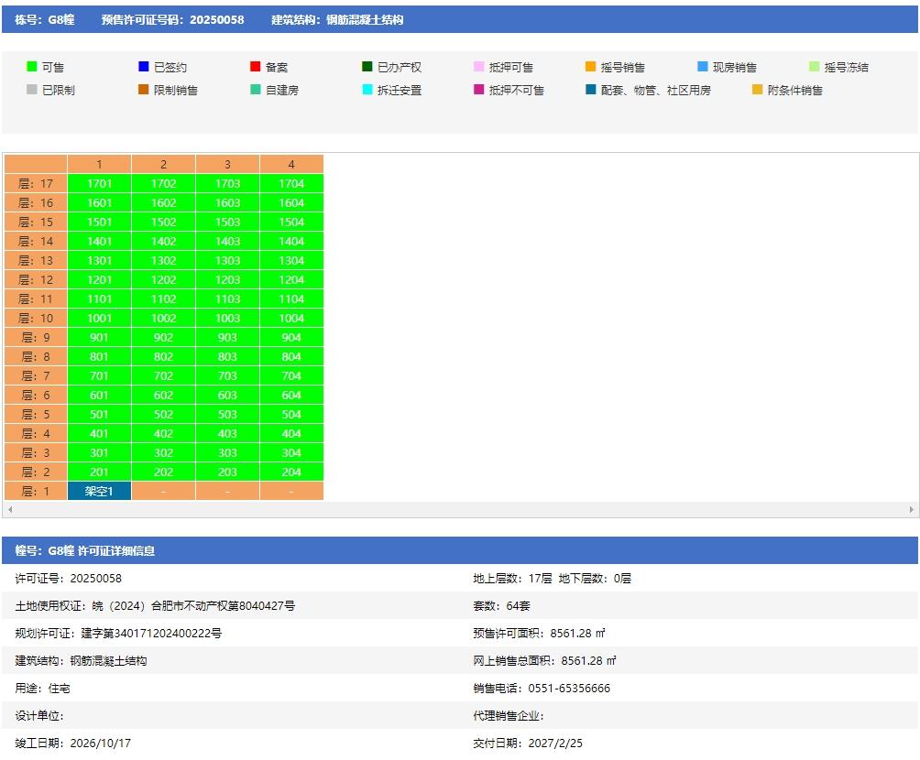920x760 pixels.
Task: Click unit 303 cell
Action: tap(227, 452)
